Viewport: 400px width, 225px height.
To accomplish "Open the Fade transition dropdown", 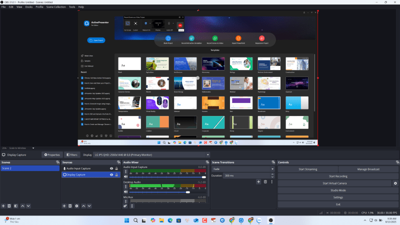I will coord(243,169).
